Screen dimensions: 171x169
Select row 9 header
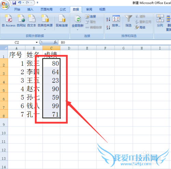[x=4, y=122]
